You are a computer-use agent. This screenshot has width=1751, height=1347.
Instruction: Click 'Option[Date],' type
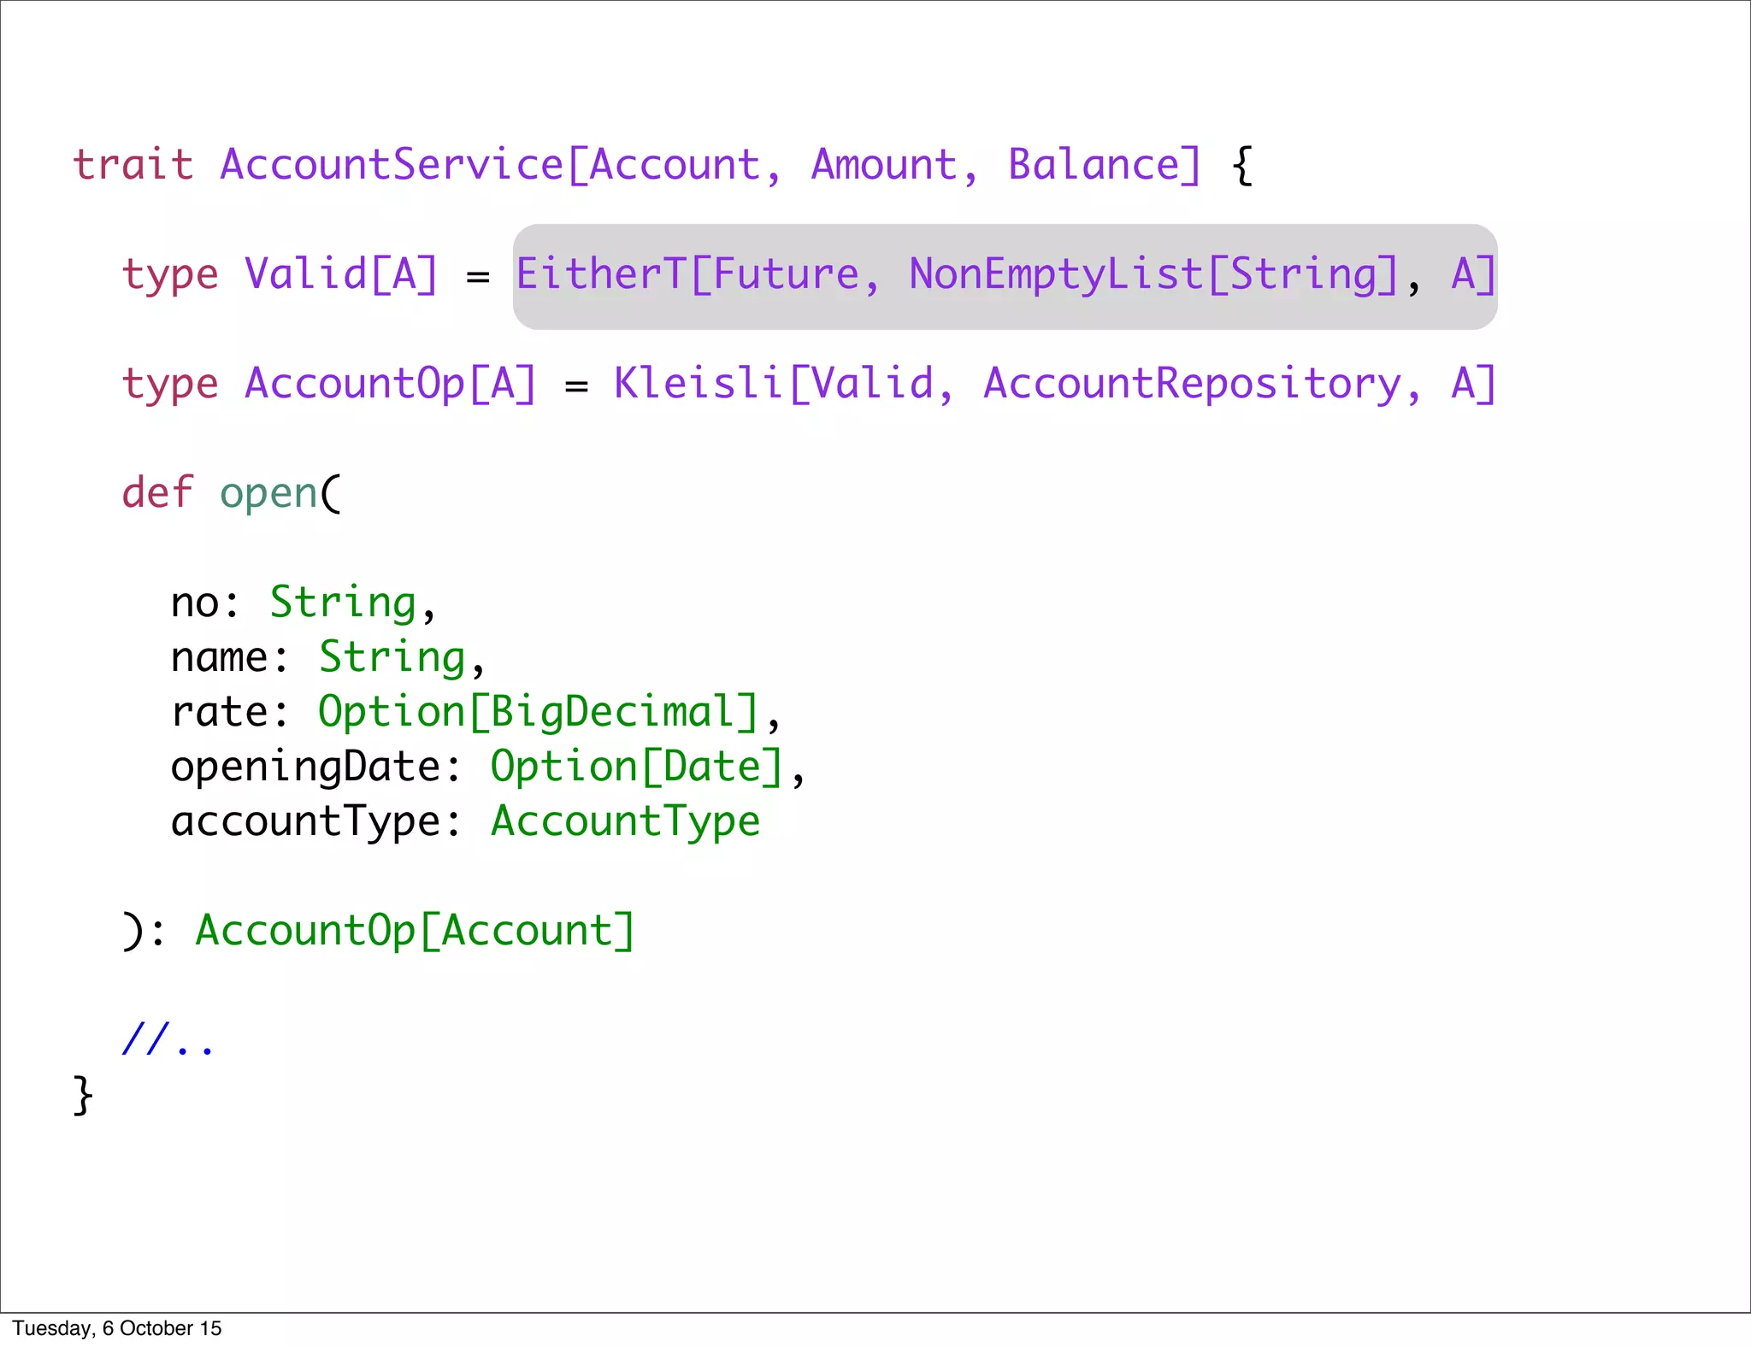pyautogui.click(x=648, y=768)
